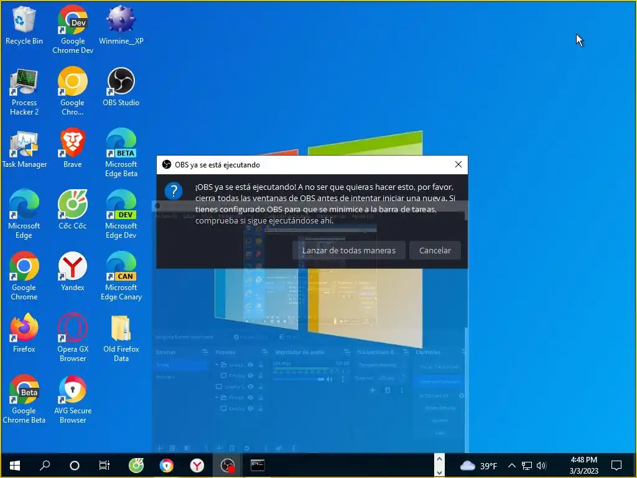Open the 39°F weather widget
637x478 pixels.
point(478,466)
